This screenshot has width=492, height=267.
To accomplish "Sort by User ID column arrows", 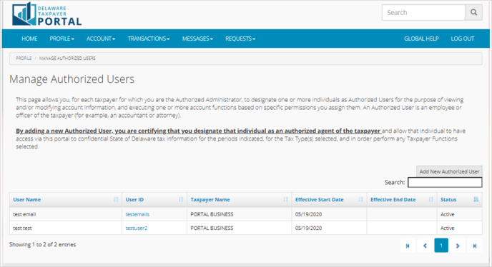I will pos(181,200).
